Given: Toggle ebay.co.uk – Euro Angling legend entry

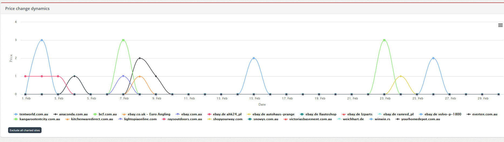Looking at the screenshot, I should [146, 114].
